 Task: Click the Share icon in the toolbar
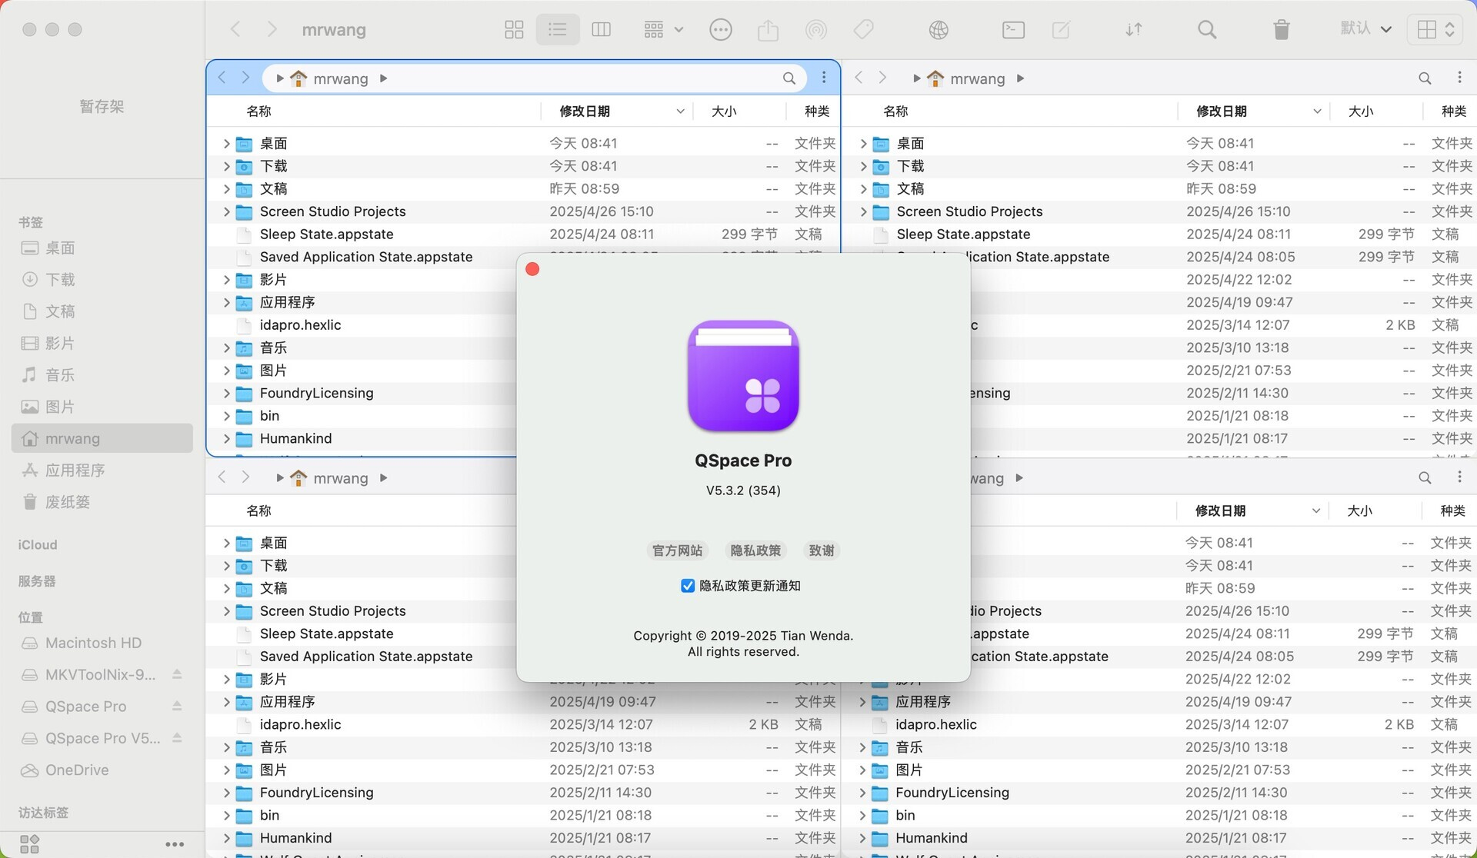pyautogui.click(x=768, y=29)
